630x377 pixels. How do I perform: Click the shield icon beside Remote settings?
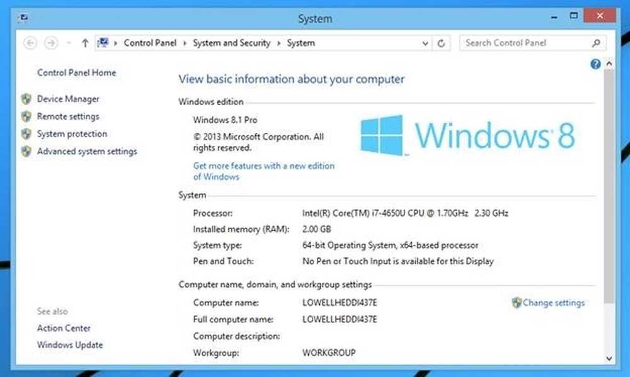26,116
